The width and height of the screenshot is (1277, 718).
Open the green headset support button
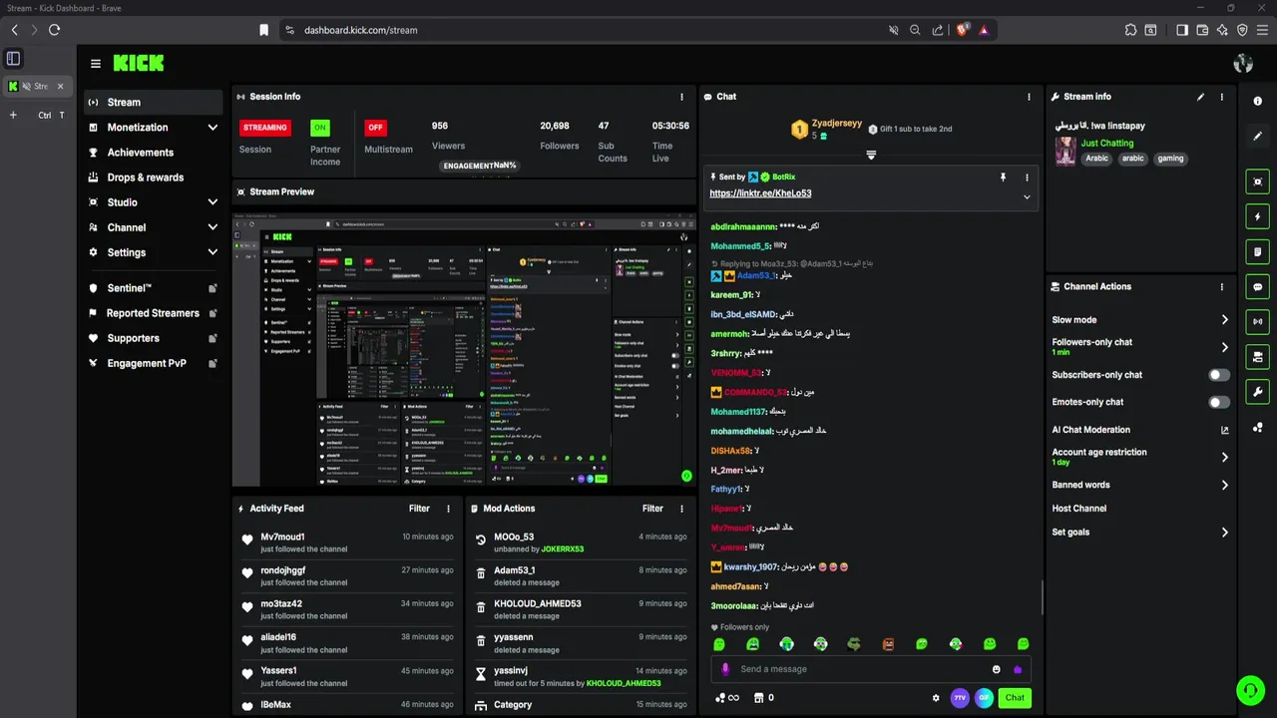[x=1249, y=690]
